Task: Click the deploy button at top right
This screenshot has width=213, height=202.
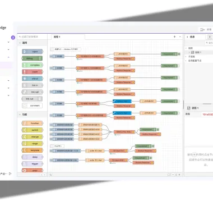Action: pos(206,30)
